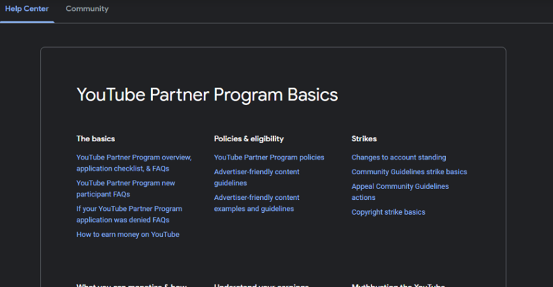Open the Community tab
Screen dimensions: 553x287
pos(87,9)
